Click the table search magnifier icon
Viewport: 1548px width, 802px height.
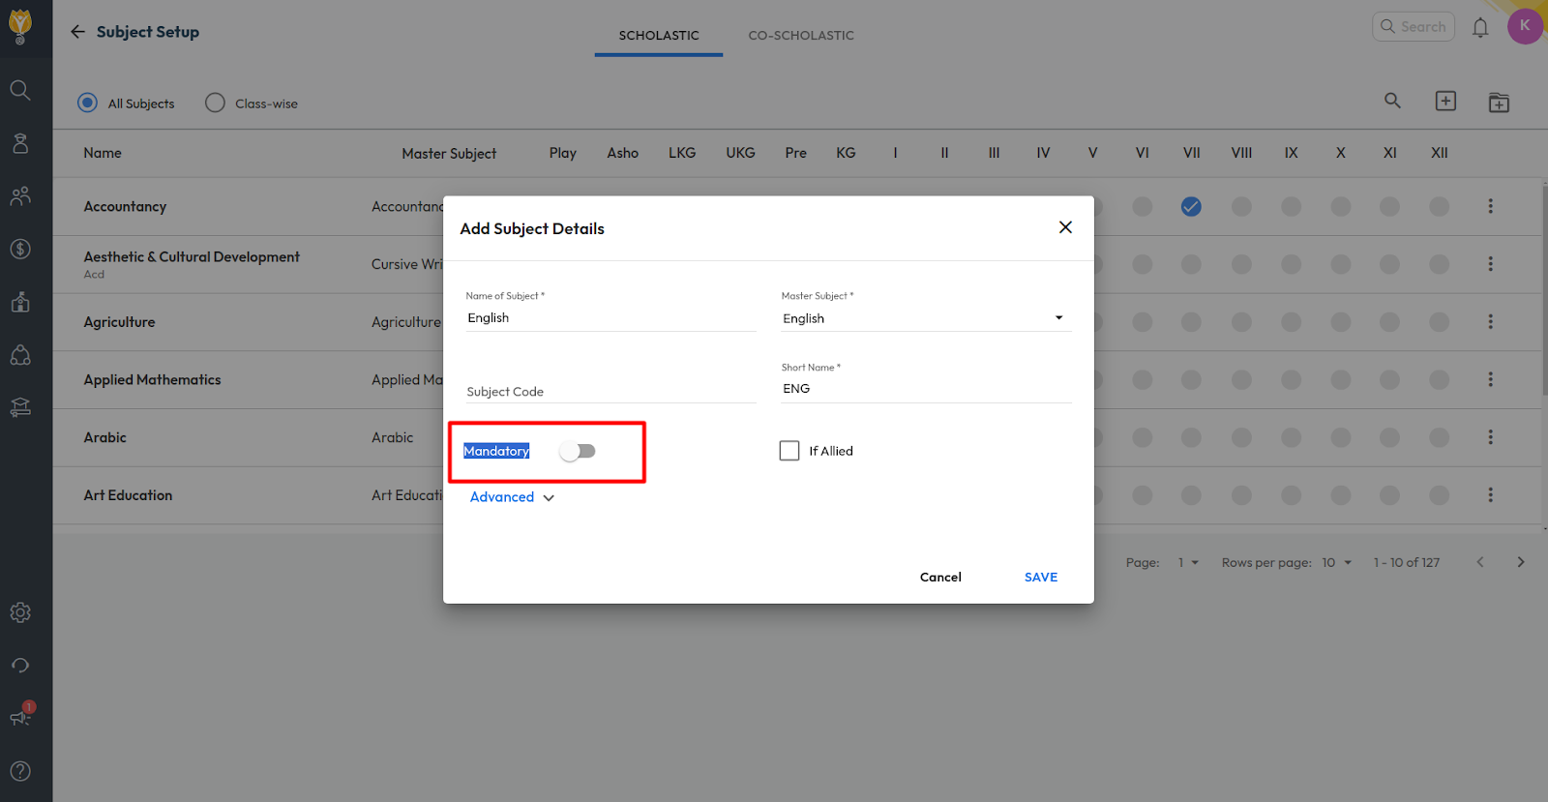1392,101
